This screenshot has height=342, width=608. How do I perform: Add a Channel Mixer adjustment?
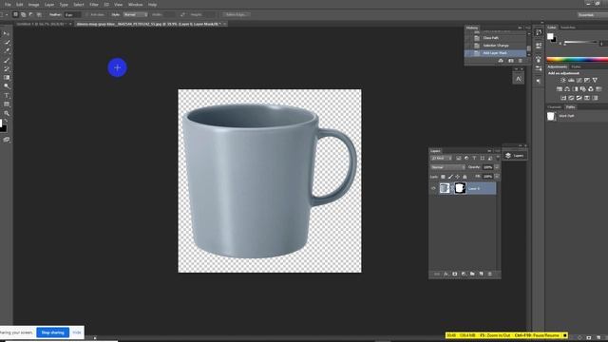591,89
